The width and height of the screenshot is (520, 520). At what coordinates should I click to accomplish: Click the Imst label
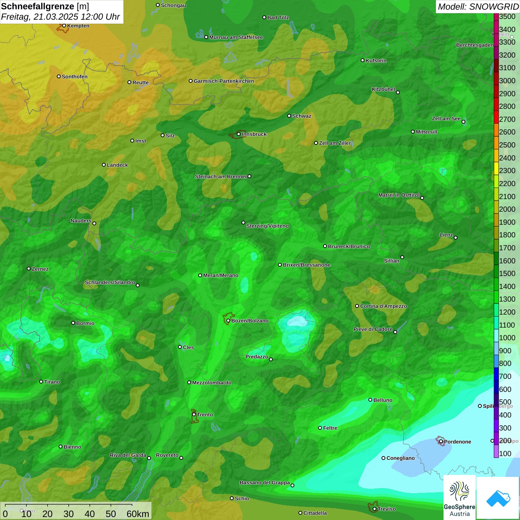(x=141, y=141)
